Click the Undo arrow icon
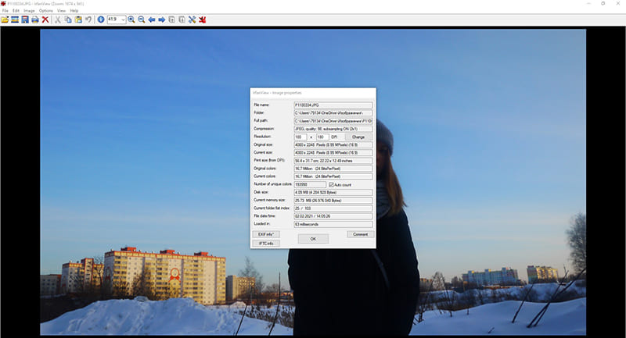Screen dimensions: 626x338 click(x=88, y=20)
